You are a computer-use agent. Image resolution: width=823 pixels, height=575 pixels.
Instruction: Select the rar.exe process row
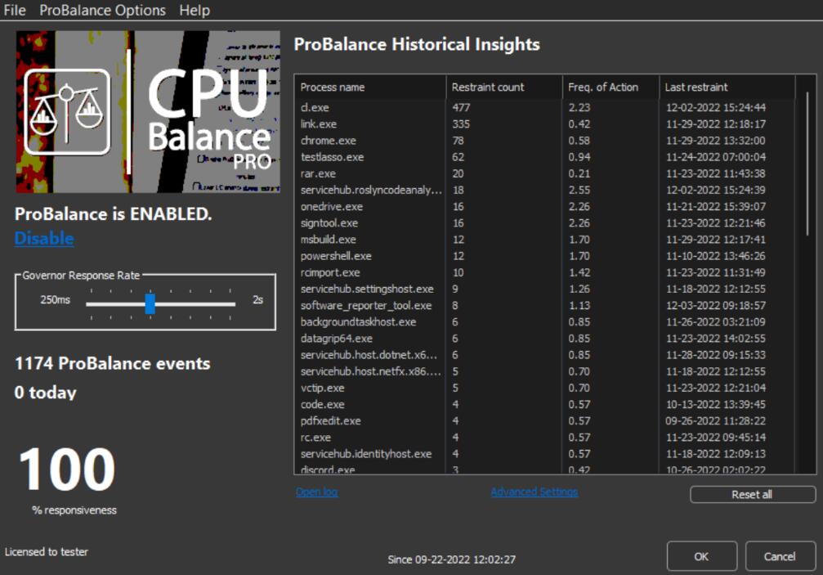[545, 173]
